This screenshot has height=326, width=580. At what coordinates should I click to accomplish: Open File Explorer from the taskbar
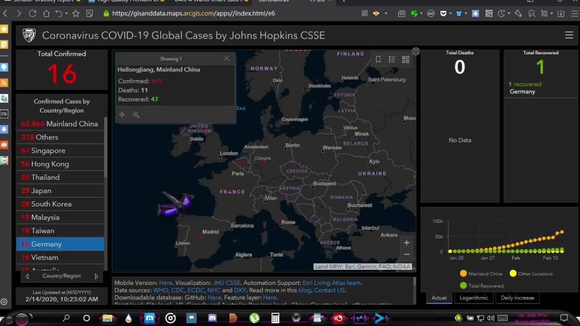[x=107, y=318]
